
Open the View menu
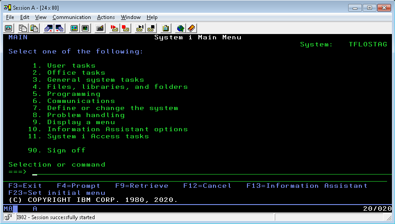pos(41,17)
